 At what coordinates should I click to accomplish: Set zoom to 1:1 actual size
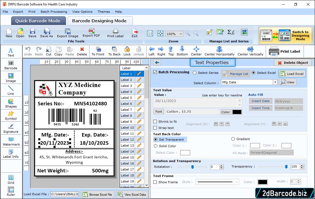[150, 33]
